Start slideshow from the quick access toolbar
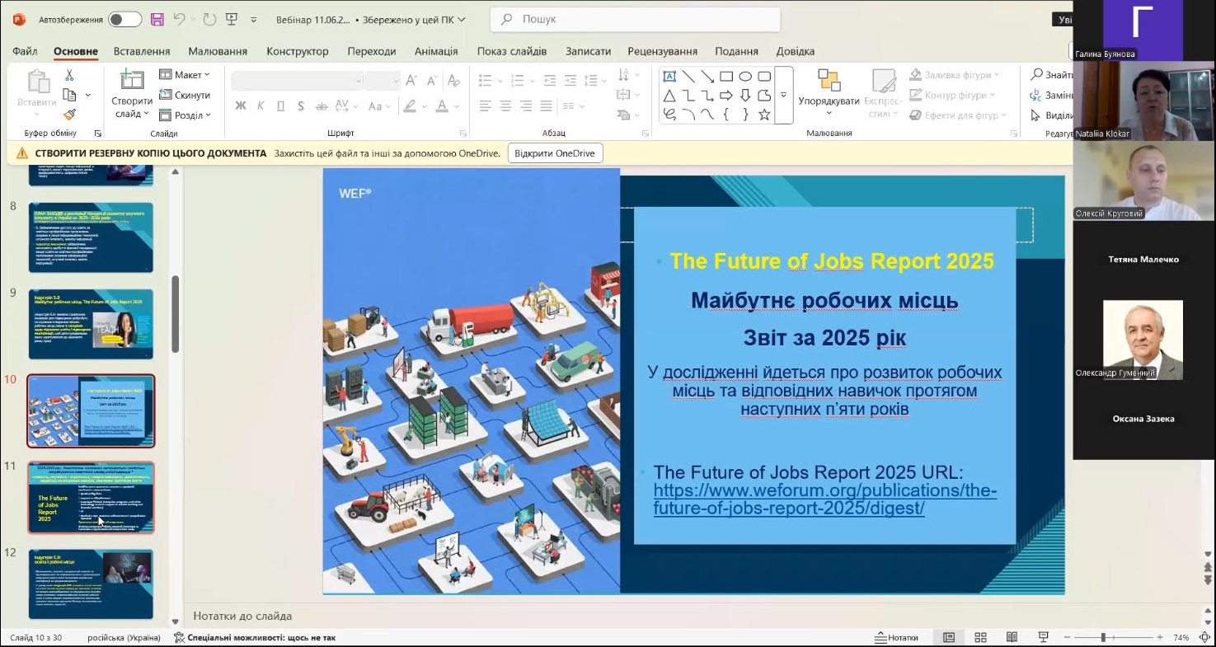The height and width of the screenshot is (647, 1216). click(x=232, y=19)
